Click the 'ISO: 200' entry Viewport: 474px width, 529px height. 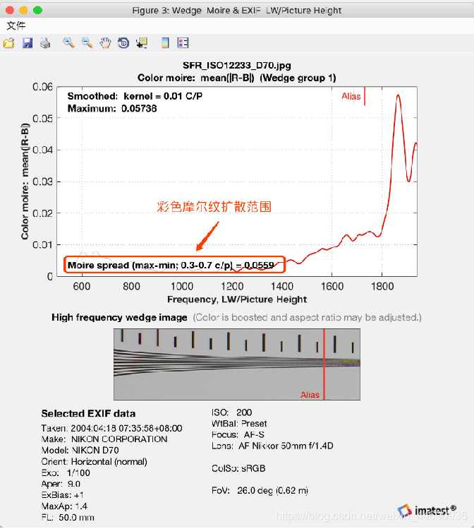232,412
